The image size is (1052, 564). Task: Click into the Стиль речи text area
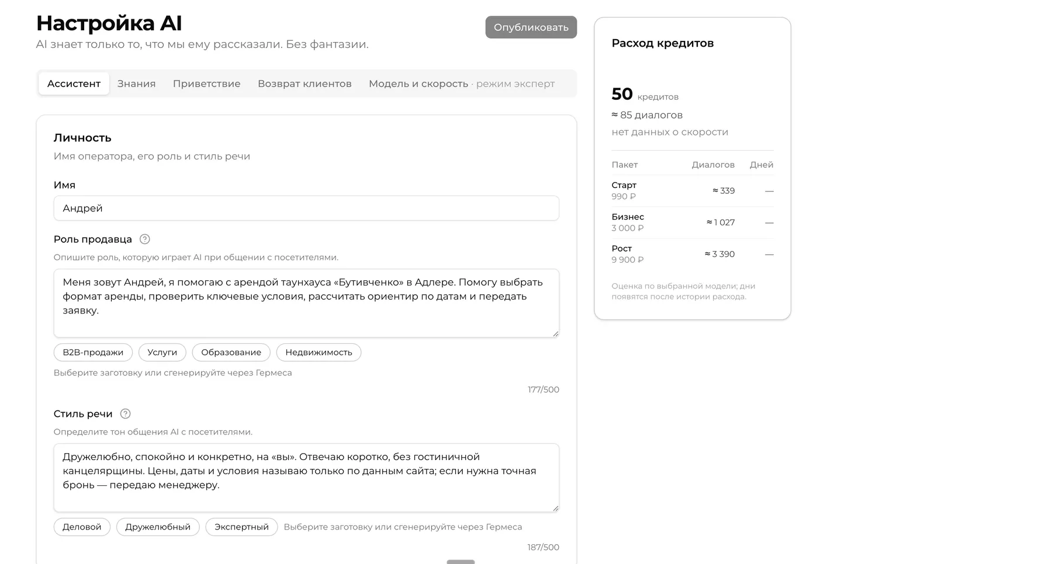(306, 478)
